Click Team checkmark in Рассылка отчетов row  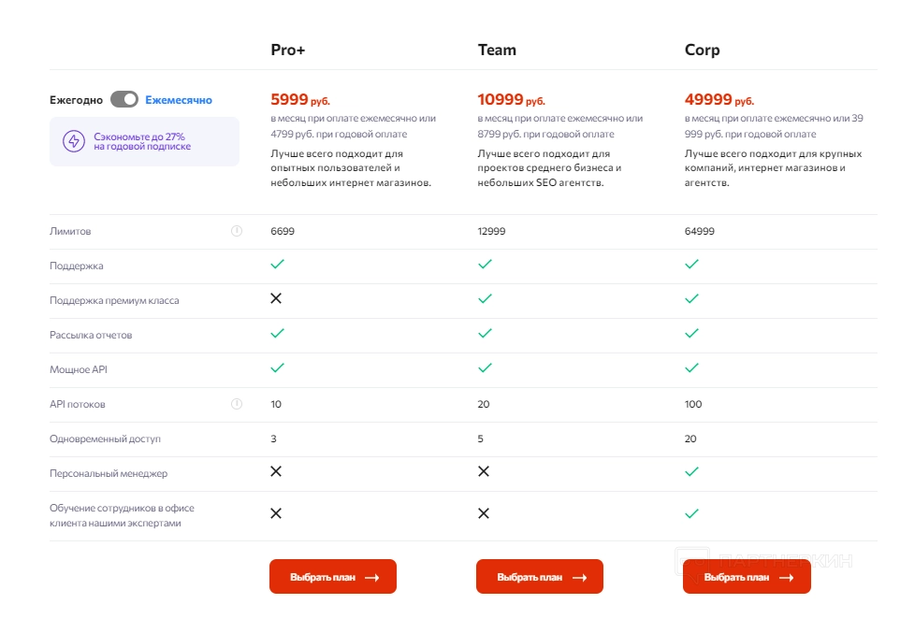[x=485, y=334]
